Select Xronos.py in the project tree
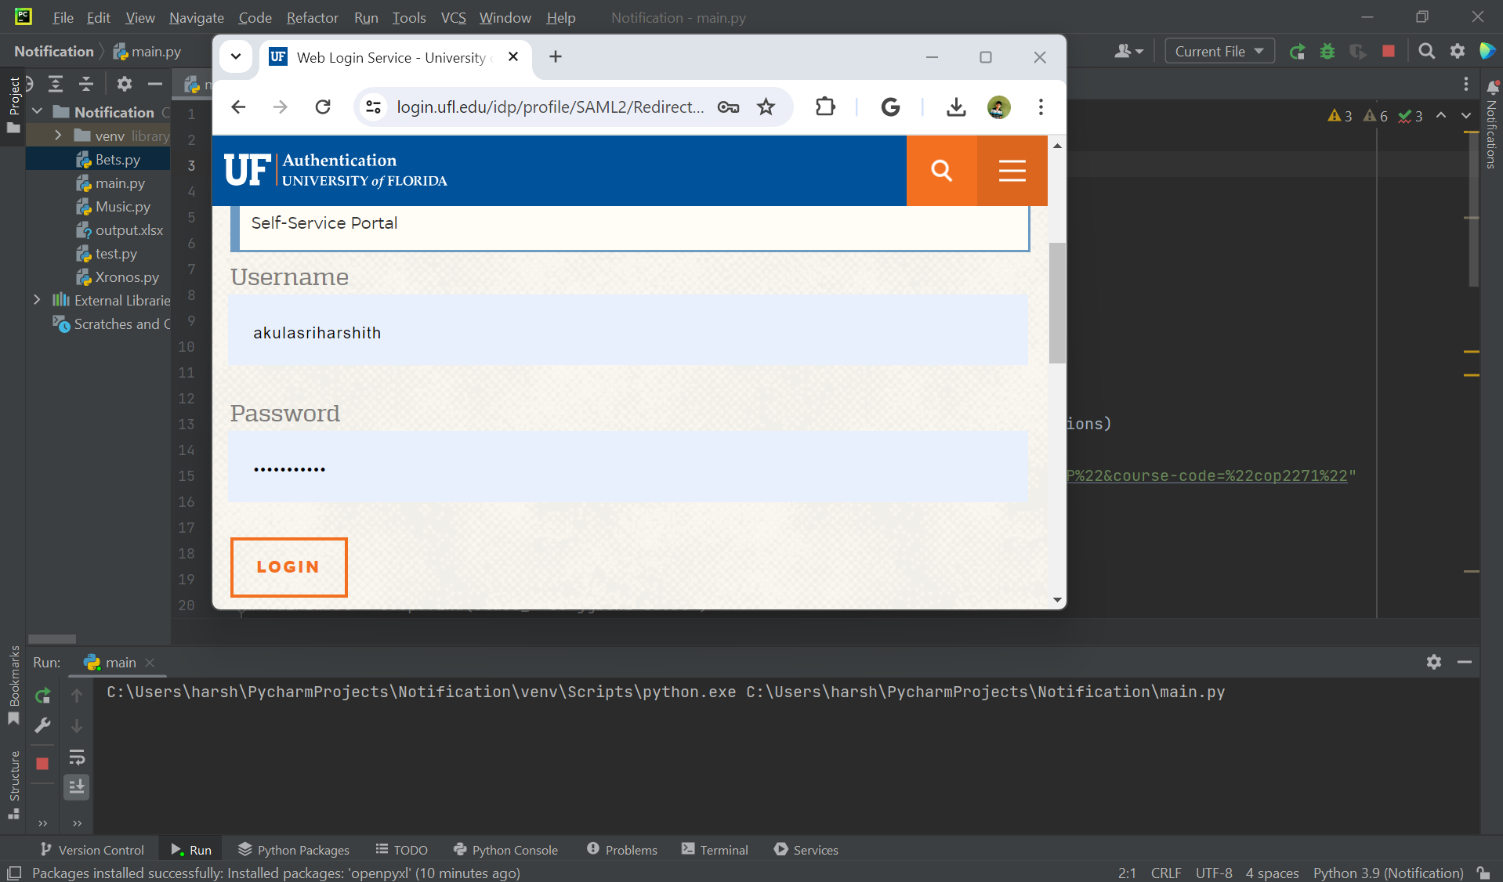The height and width of the screenshot is (882, 1503). tap(127, 277)
